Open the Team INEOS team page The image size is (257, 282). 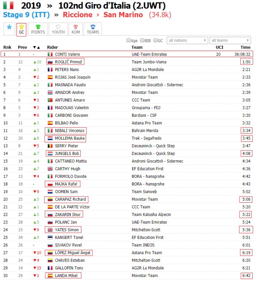point(143,245)
